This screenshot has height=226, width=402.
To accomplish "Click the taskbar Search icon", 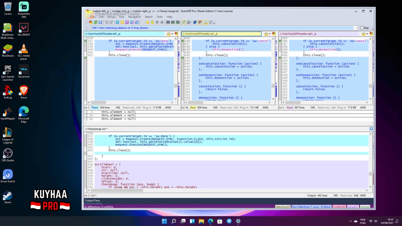I will pos(174,221).
